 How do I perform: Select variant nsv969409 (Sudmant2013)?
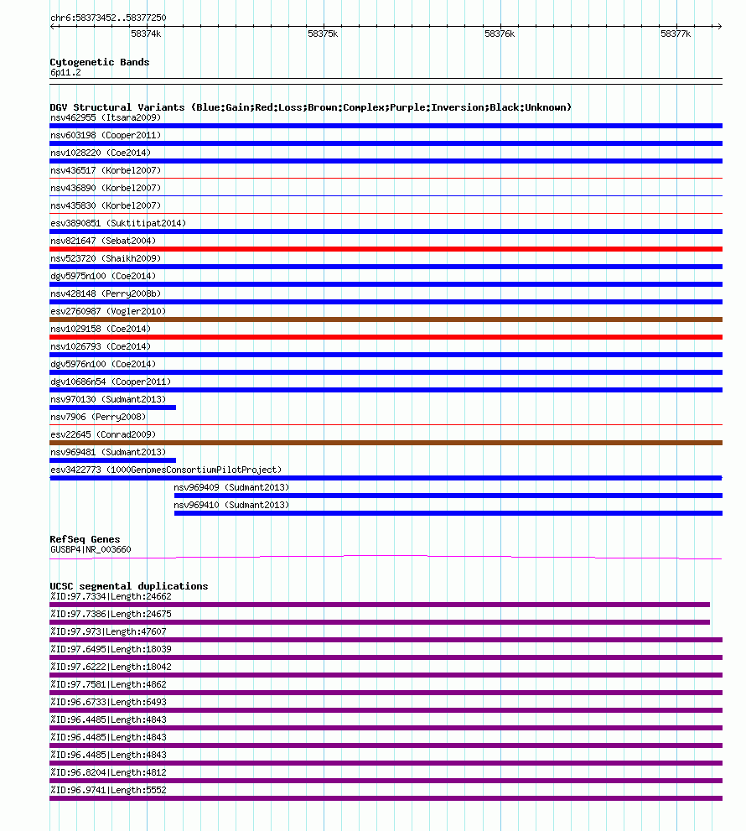pyautogui.click(x=231, y=487)
